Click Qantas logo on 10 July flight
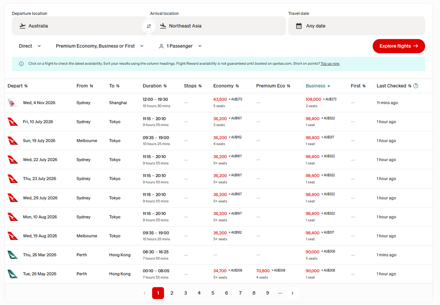The width and height of the screenshot is (440, 305). [x=13, y=122]
